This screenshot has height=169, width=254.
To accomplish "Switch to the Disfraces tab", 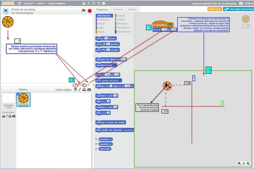I will click(x=118, y=10).
